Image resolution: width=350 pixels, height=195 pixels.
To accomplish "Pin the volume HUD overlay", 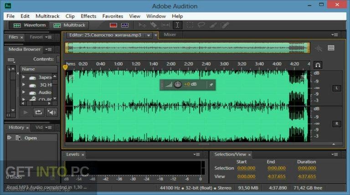I will click(211, 85).
